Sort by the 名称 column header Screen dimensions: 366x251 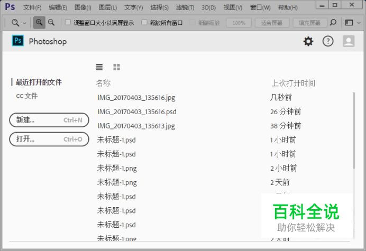tap(103, 83)
